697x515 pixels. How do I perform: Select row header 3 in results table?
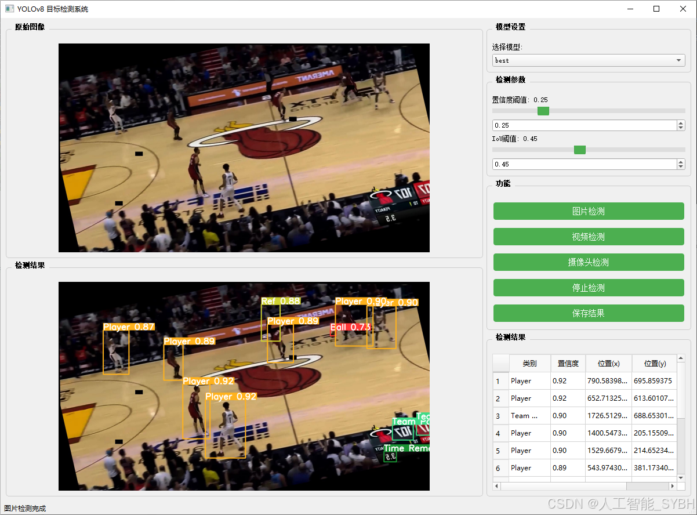(x=501, y=416)
